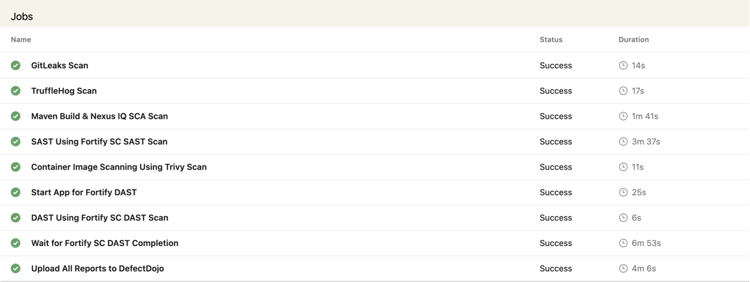The width and height of the screenshot is (750, 282).
Task: Click the clock icon beside 6m 53s
Action: [x=623, y=243]
